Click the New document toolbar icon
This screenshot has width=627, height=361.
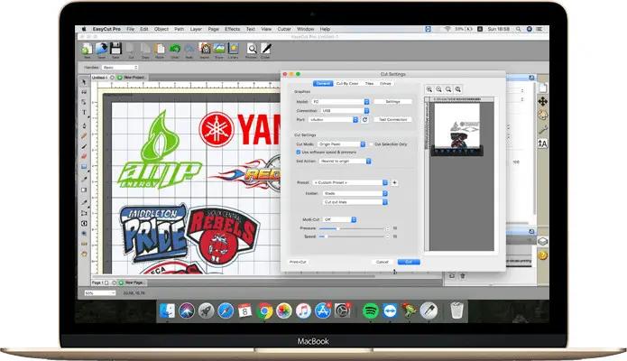(88, 50)
